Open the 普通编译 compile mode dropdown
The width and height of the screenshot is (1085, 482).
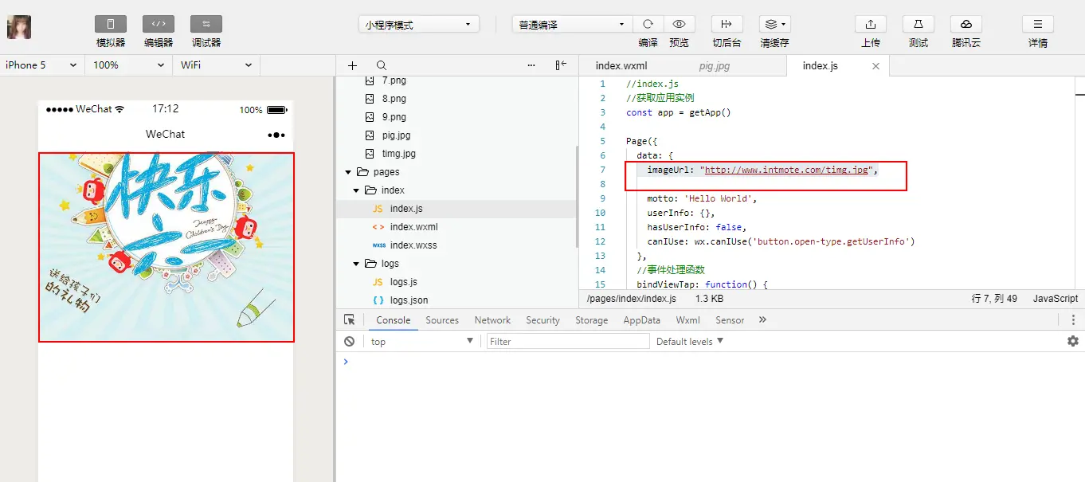[x=572, y=25]
